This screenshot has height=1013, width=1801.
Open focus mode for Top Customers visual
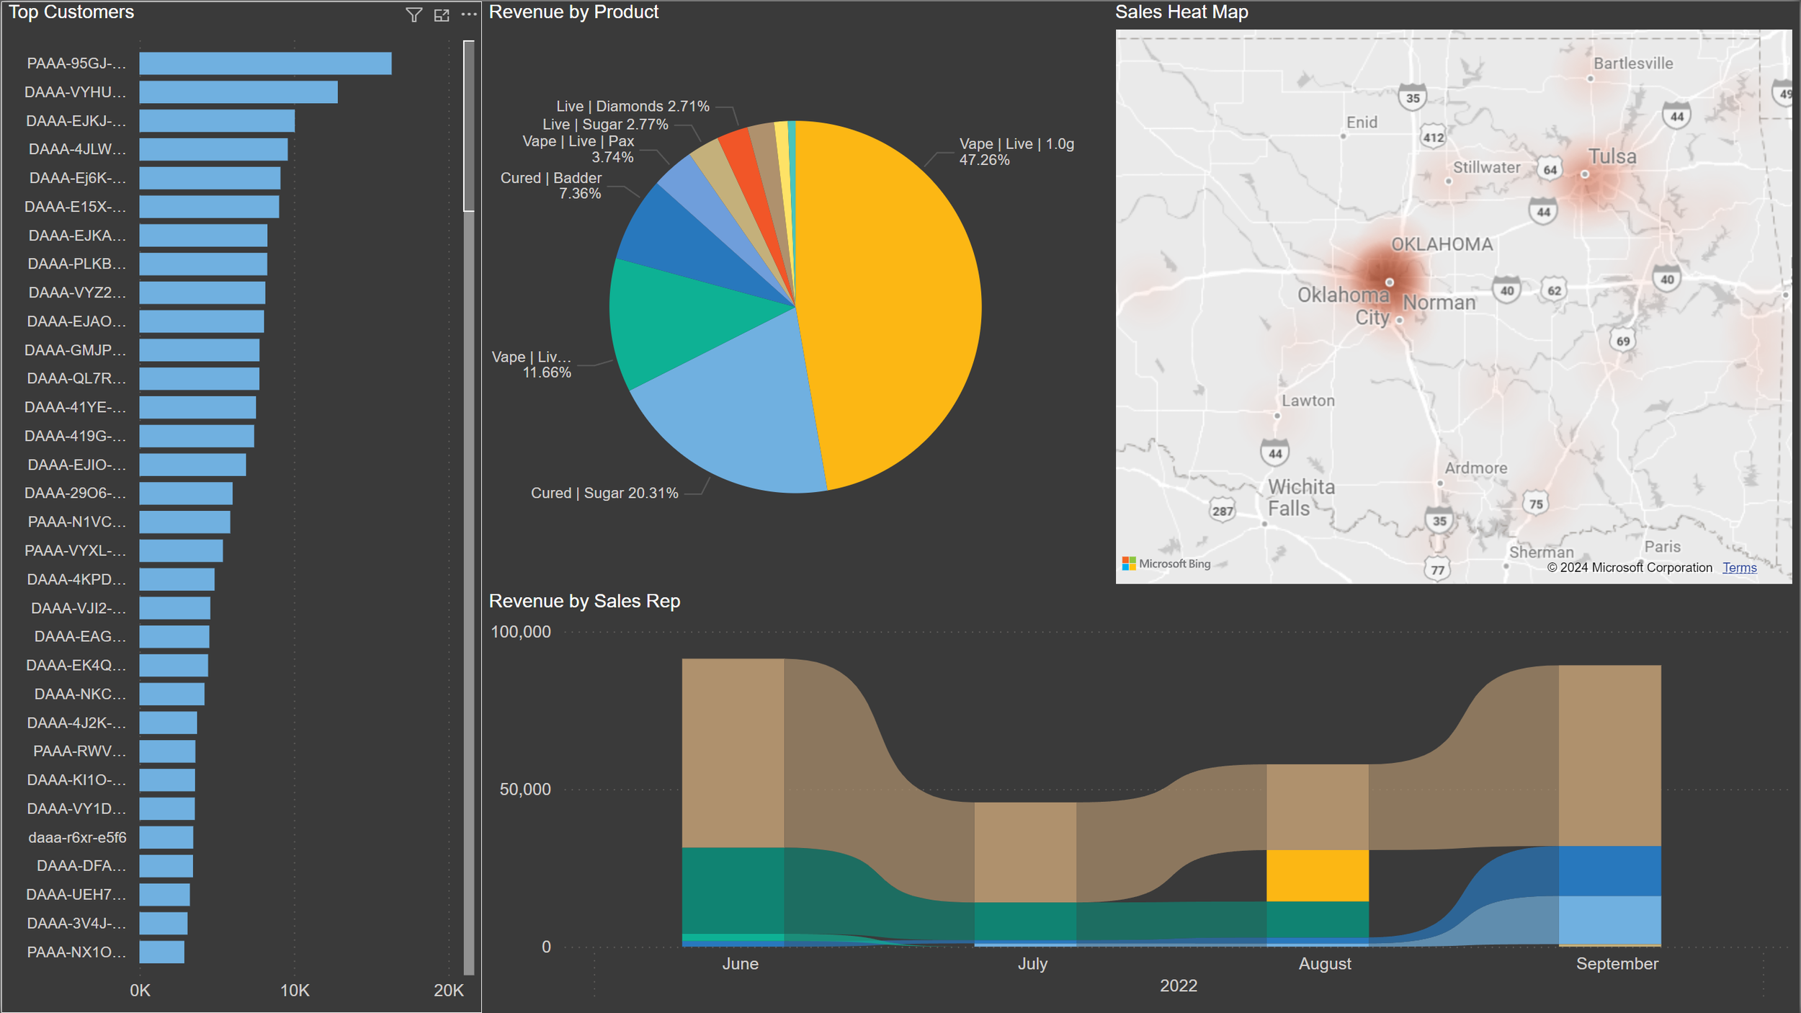[x=442, y=15]
